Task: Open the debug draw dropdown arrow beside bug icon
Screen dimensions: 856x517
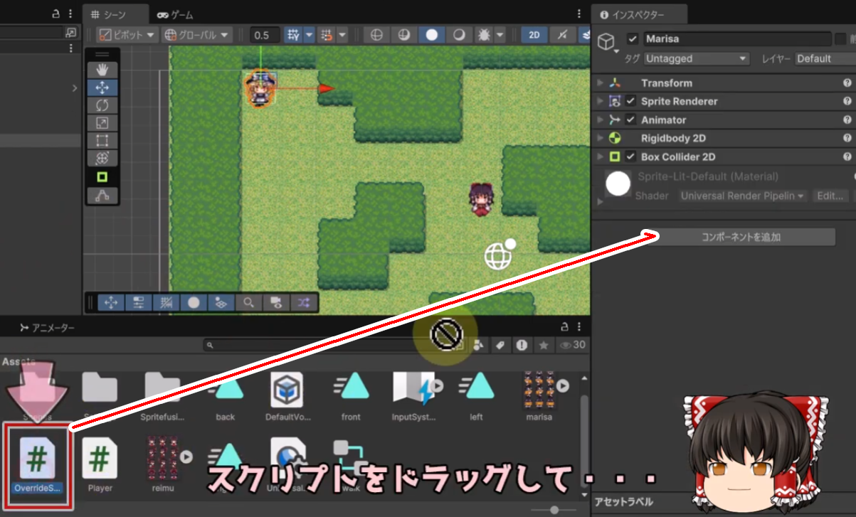Action: [500, 35]
